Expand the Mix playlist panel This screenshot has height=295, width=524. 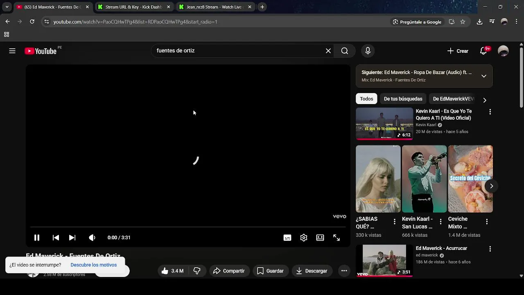tap(483, 76)
